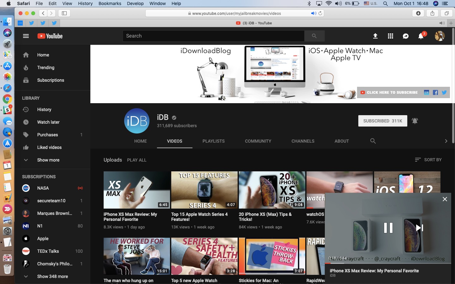Reveal more channel tabs with right chevron
Viewport: 455px width, 284px height.
coord(446,141)
